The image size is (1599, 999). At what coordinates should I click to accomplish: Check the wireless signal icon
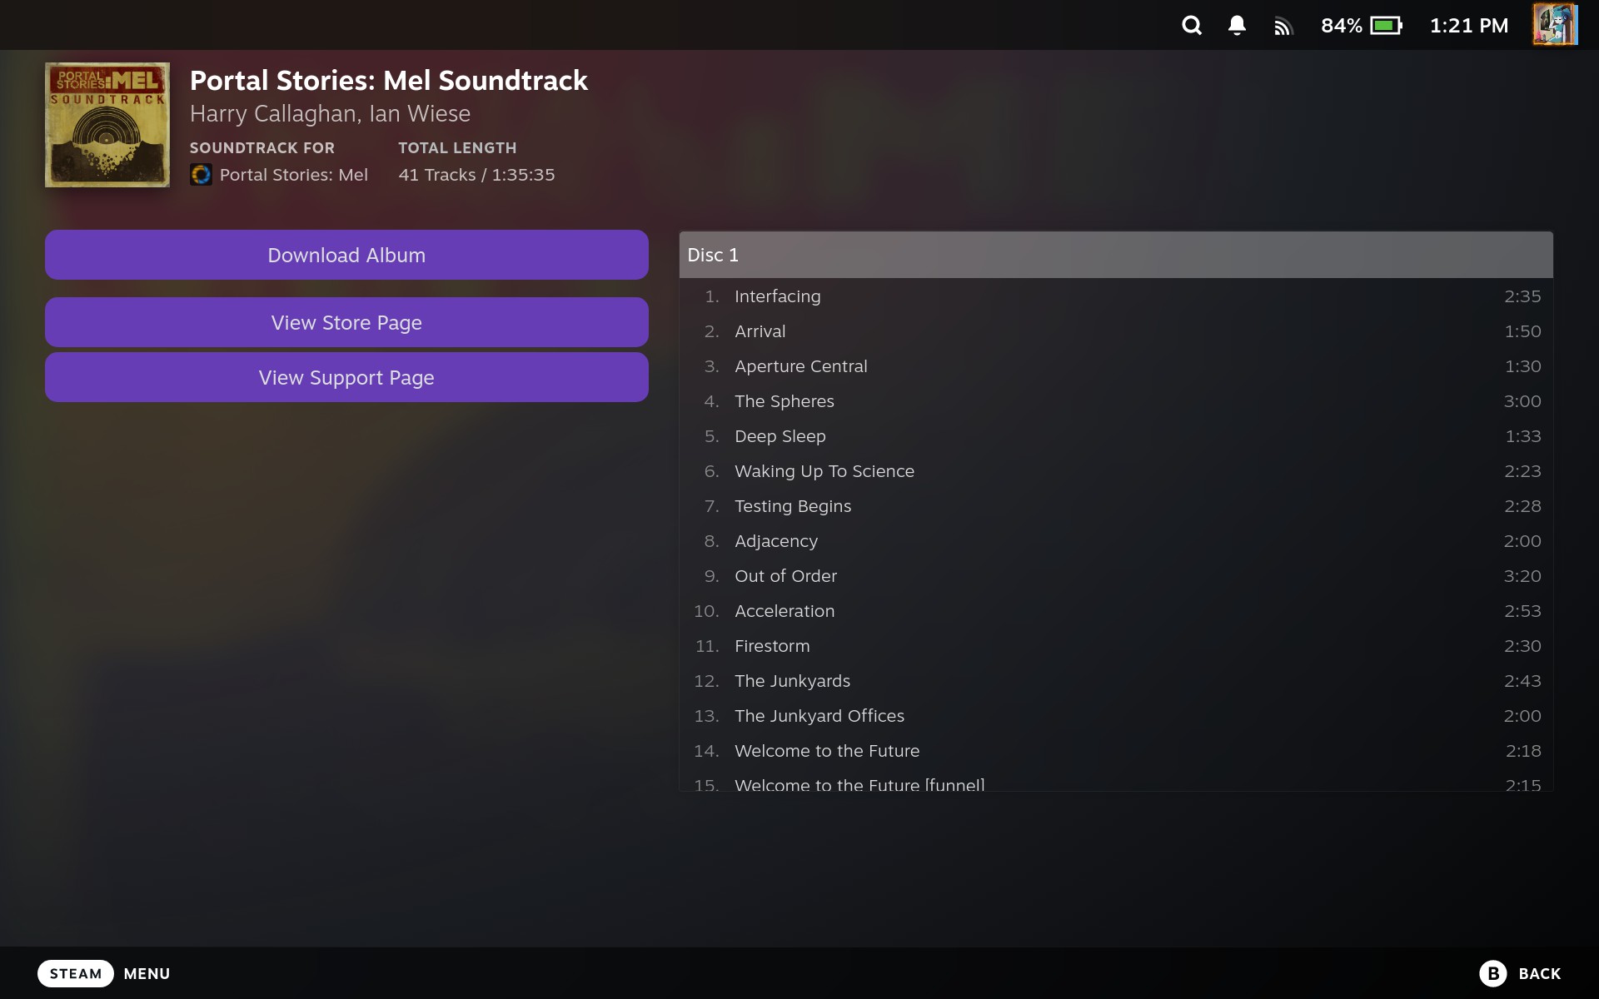[x=1283, y=27]
